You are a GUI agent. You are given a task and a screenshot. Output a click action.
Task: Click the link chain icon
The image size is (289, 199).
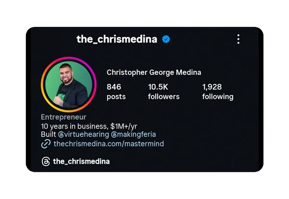pyautogui.click(x=46, y=144)
